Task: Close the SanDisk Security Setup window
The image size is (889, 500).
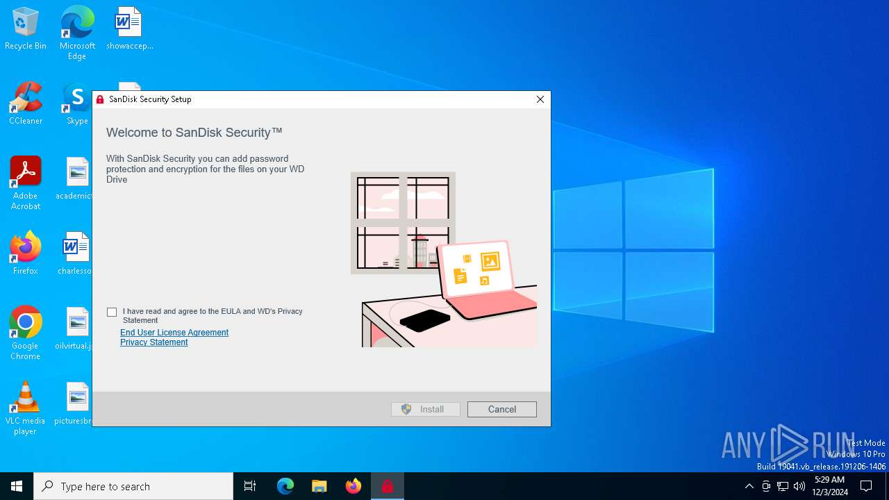Action: 540,99
